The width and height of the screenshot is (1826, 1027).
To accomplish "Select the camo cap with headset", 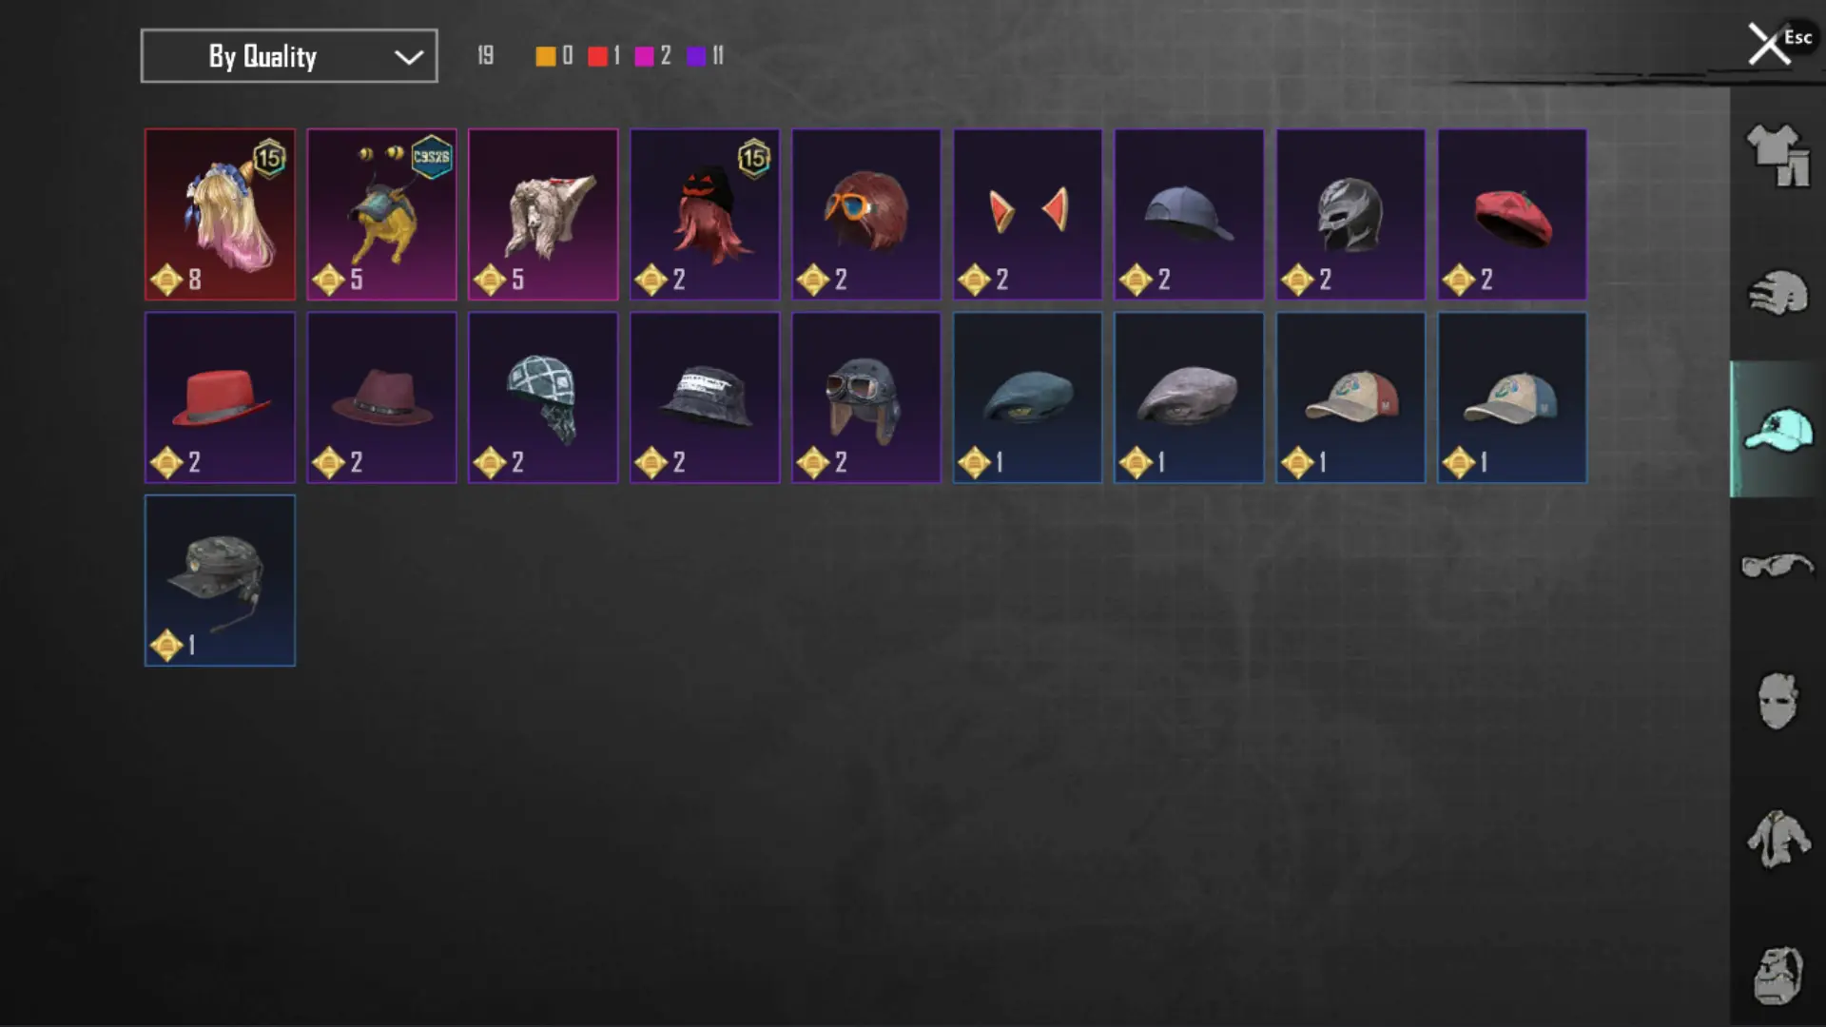I will [220, 580].
